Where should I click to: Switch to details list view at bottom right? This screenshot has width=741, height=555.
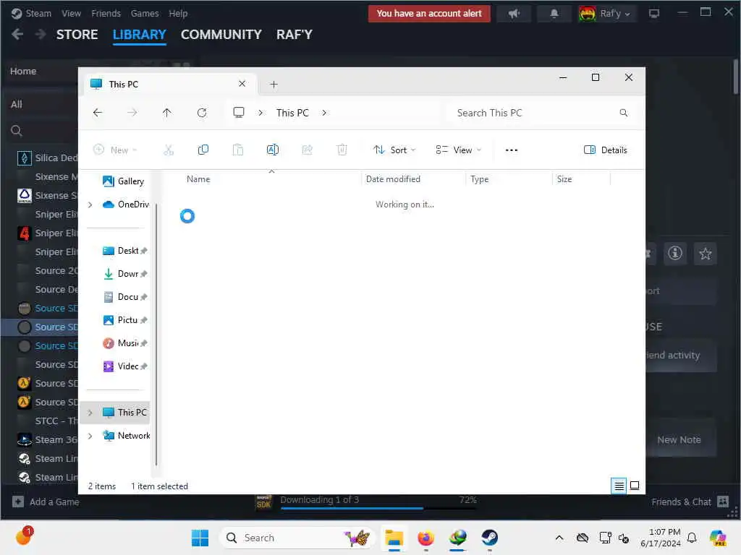click(619, 486)
